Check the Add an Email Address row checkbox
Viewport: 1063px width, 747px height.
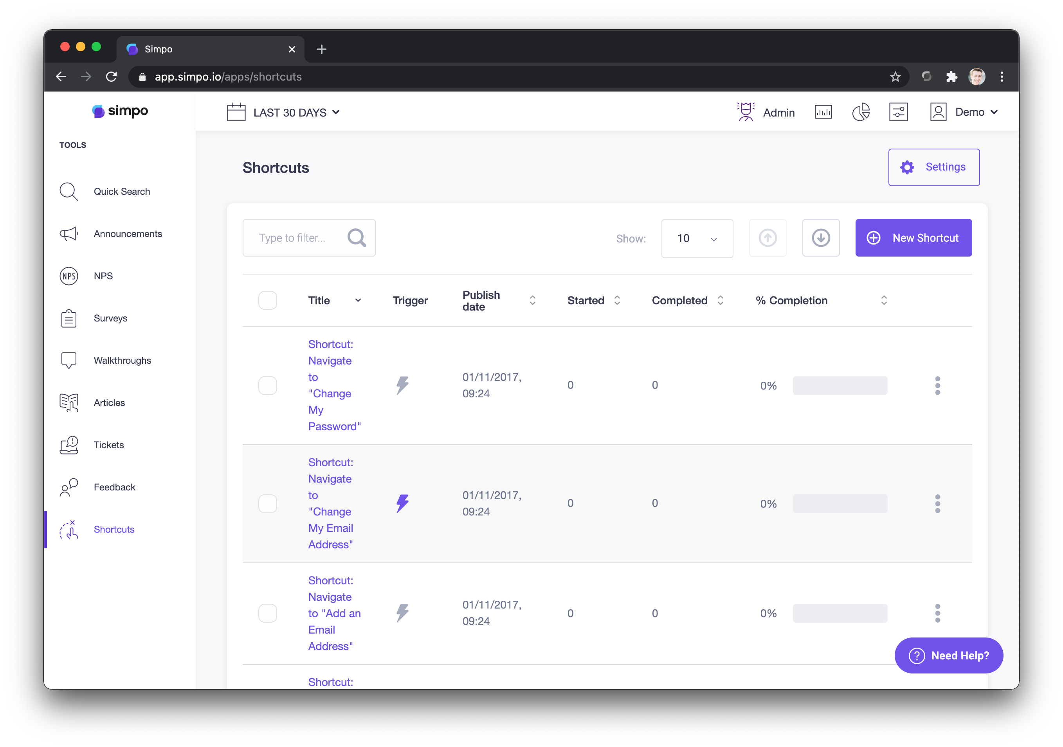coord(268,613)
